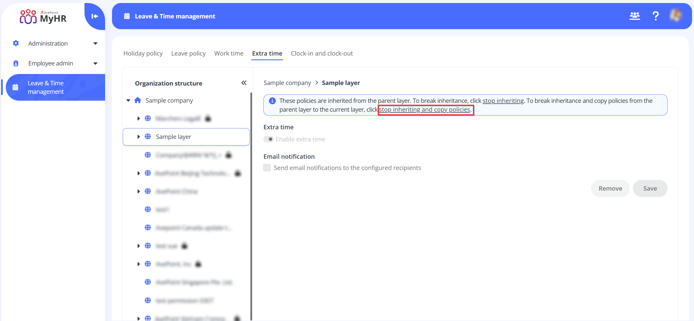Expand the Administration menu

pos(95,43)
